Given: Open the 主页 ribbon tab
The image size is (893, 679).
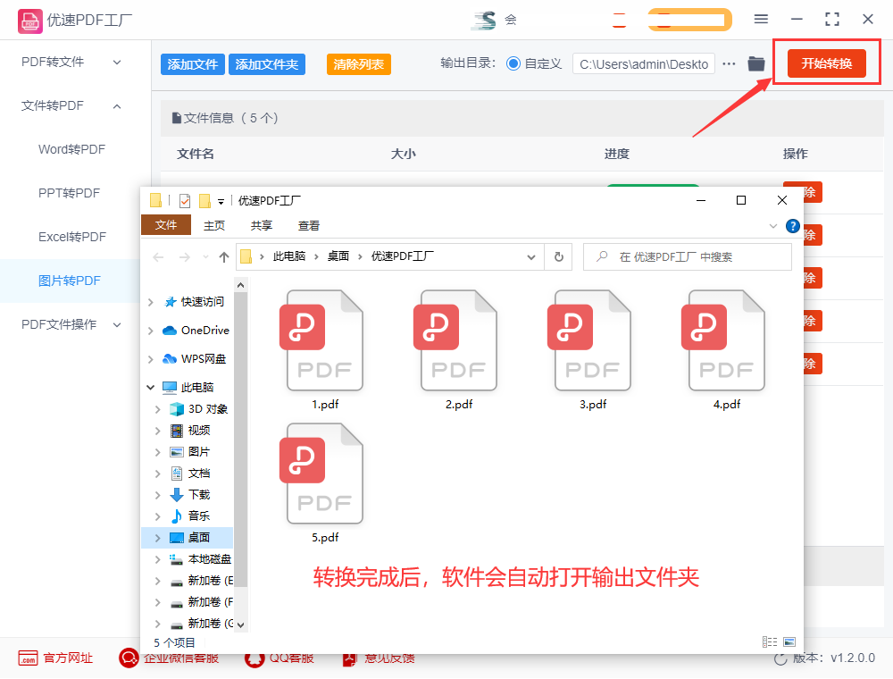Looking at the screenshot, I should coord(214,225).
